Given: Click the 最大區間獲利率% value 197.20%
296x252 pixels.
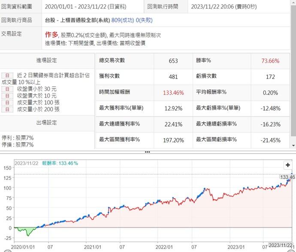Looking at the screenshot, I should (x=174, y=140).
